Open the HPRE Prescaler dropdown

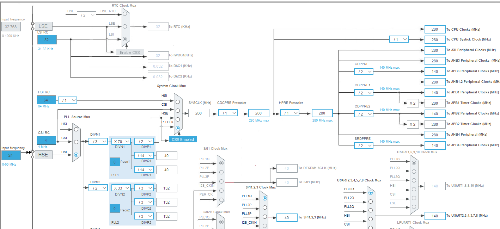(290, 113)
